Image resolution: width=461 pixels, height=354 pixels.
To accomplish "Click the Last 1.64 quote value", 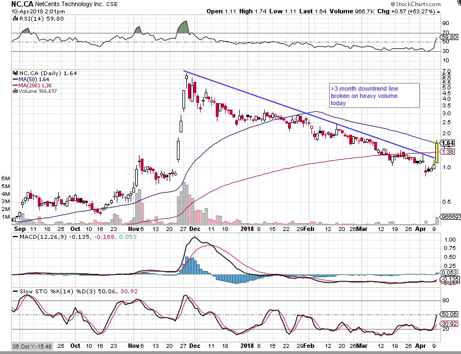I will (313, 11).
